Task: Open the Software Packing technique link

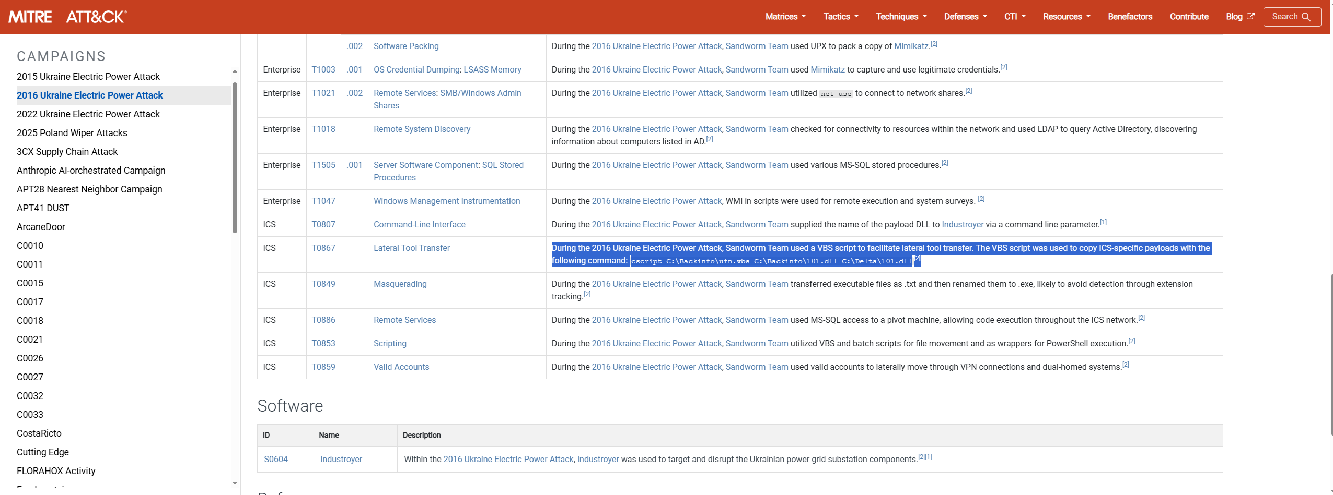Action: pos(406,46)
